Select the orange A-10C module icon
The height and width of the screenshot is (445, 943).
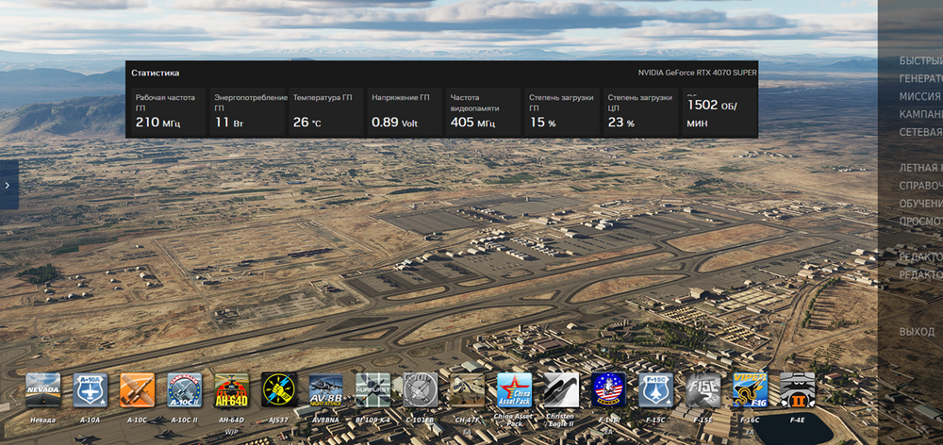point(137,389)
